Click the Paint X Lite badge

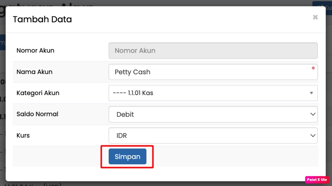tap(317, 180)
